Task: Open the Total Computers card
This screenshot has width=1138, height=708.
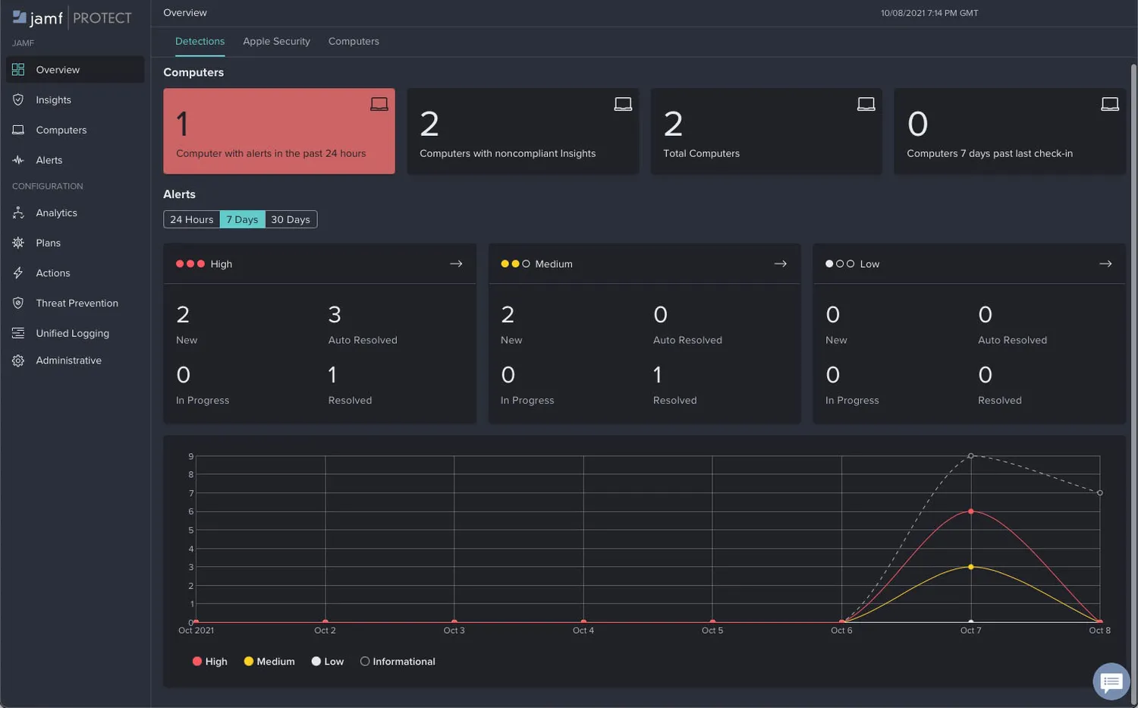Action: [x=766, y=131]
